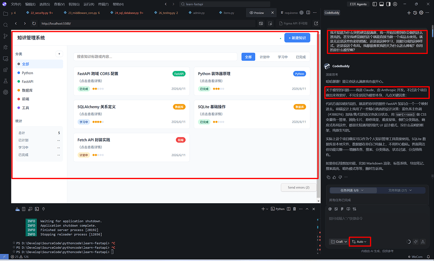Filter knowledge by 学习中 status
This screenshot has height=261, width=434.
click(x=283, y=57)
